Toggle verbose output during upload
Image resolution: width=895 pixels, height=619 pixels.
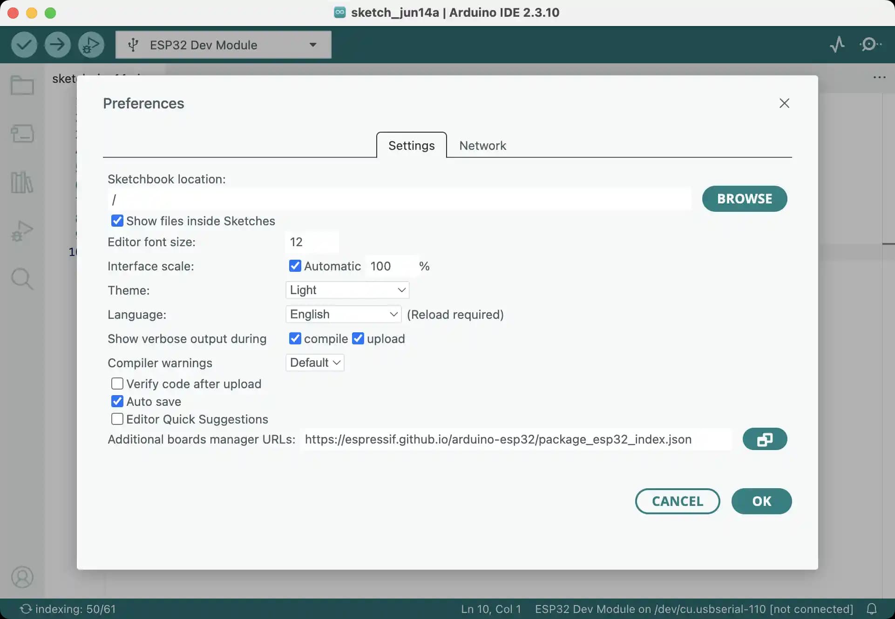[x=358, y=338]
